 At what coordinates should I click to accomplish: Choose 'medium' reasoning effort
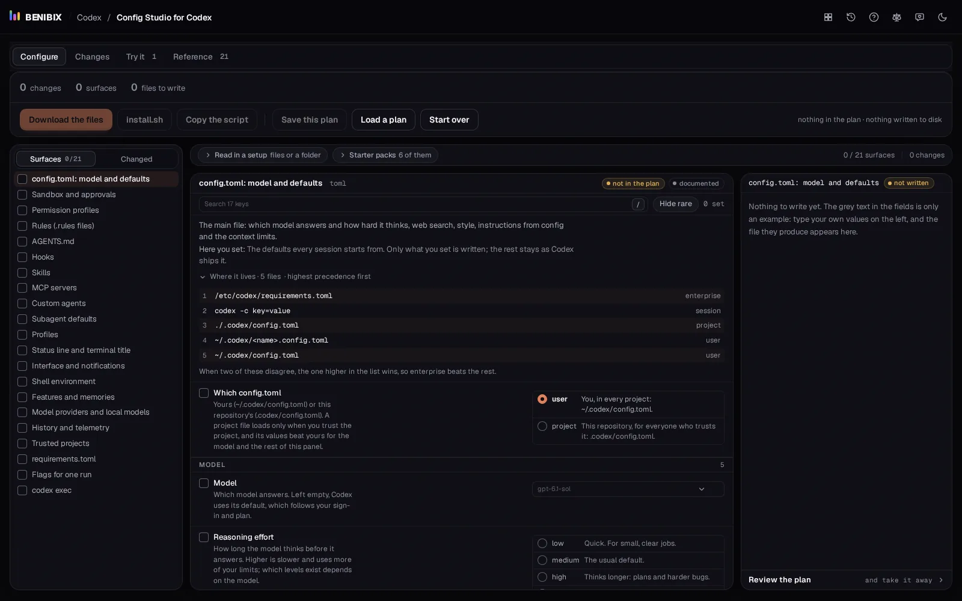point(542,560)
